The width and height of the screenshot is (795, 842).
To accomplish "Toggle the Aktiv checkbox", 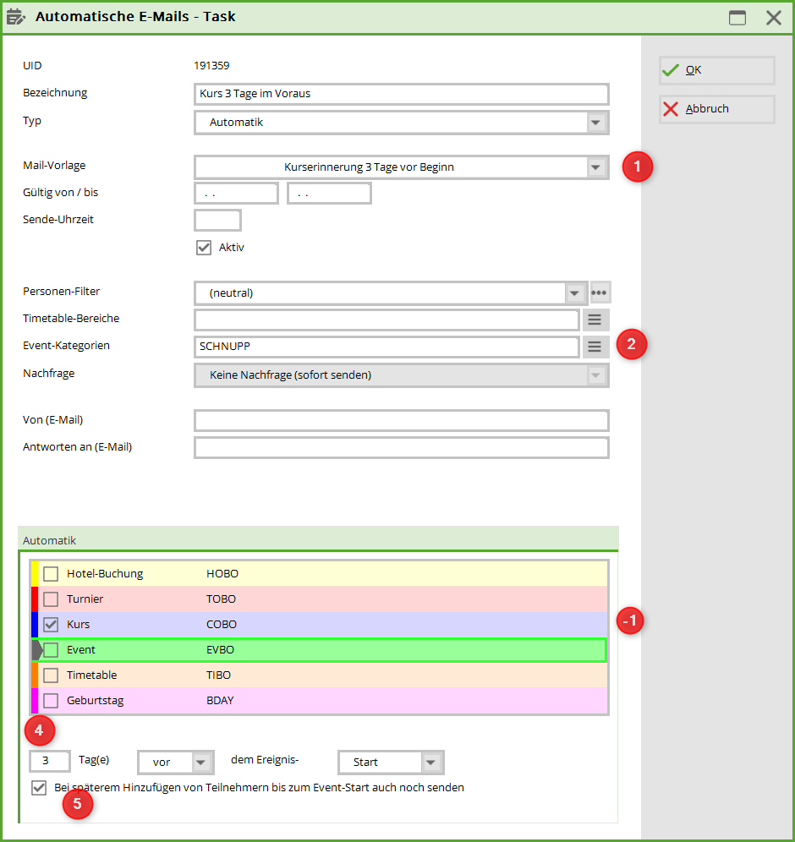I will (203, 248).
